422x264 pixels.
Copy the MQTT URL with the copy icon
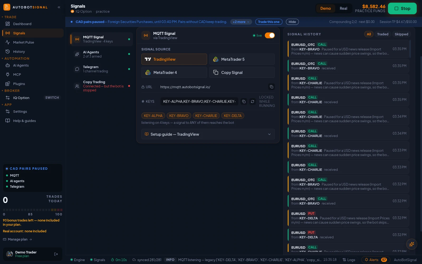click(271, 87)
